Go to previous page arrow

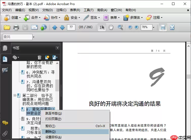[55, 27]
